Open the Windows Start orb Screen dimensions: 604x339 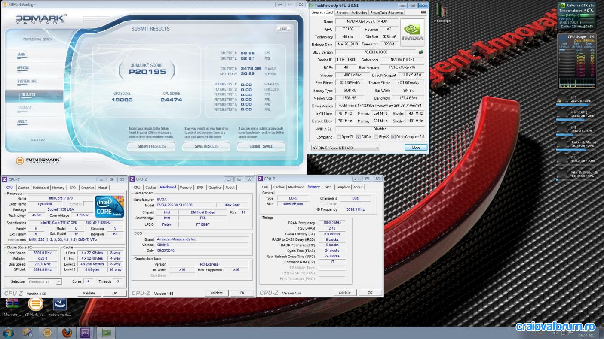coord(8,333)
